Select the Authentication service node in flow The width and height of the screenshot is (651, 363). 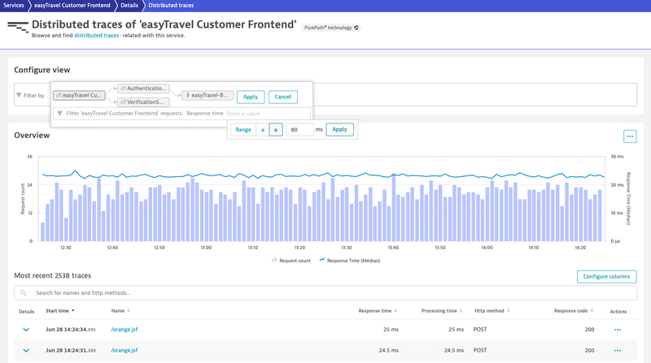pyautogui.click(x=143, y=88)
